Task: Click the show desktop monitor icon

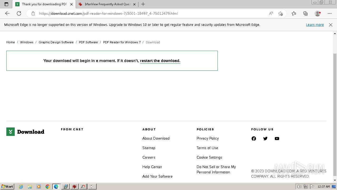Action: tap(334, 187)
